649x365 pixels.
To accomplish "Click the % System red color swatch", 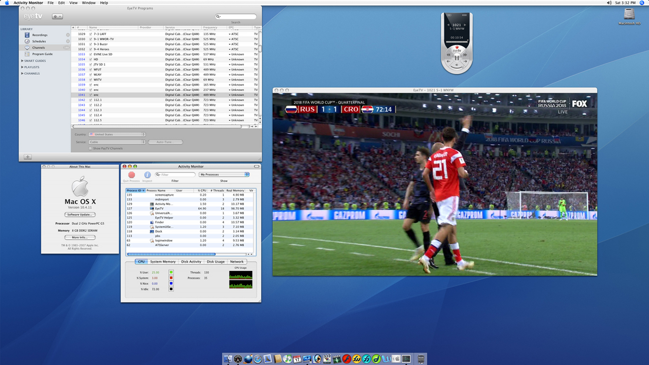I will (x=171, y=278).
